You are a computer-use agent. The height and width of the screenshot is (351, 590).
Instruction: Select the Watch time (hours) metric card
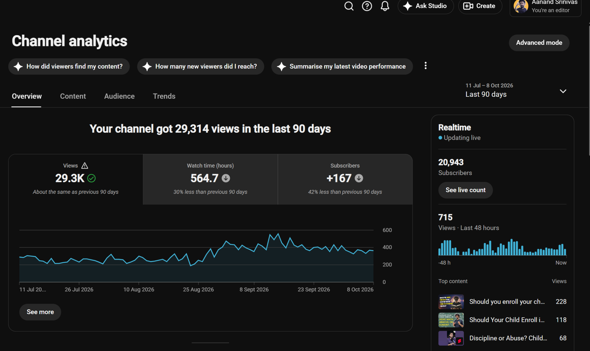coord(210,179)
